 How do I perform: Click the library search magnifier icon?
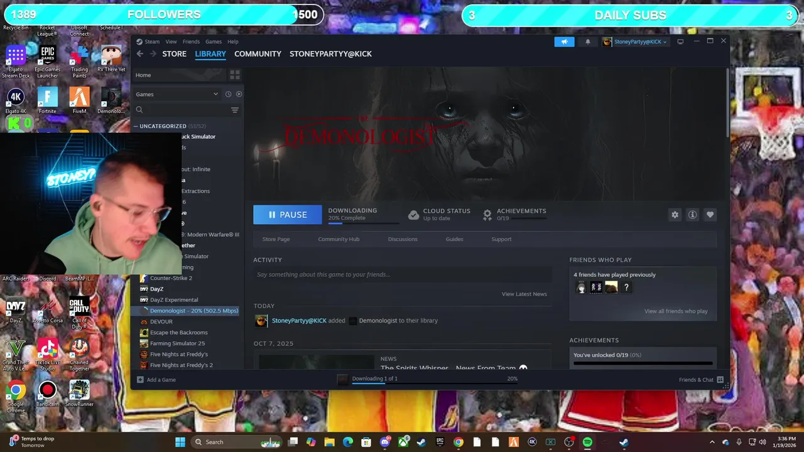click(139, 110)
